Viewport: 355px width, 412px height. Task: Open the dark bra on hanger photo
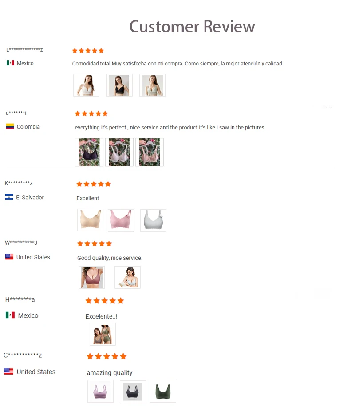(89, 152)
